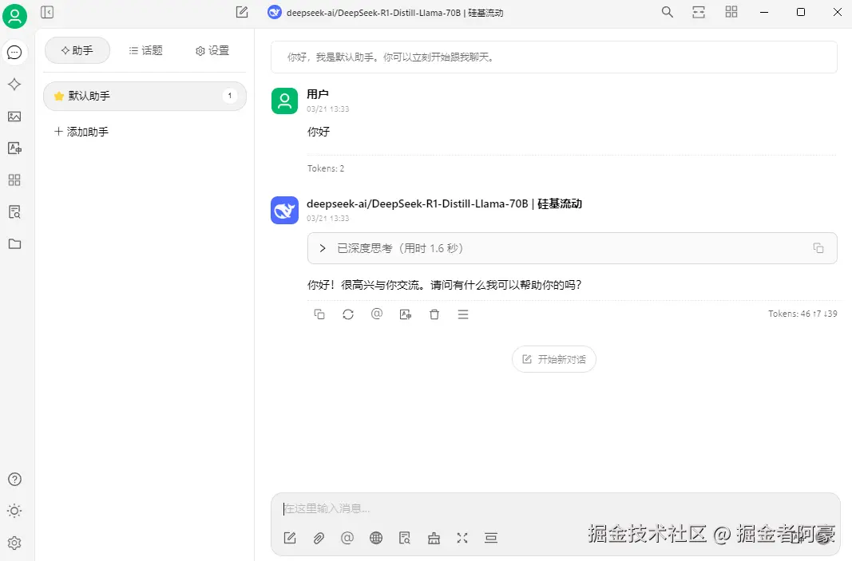Click the message input field
The width and height of the screenshot is (852, 561).
tap(555, 508)
